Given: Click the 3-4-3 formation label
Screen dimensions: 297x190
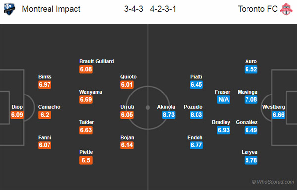Looking at the screenshot, I should 134,9.
